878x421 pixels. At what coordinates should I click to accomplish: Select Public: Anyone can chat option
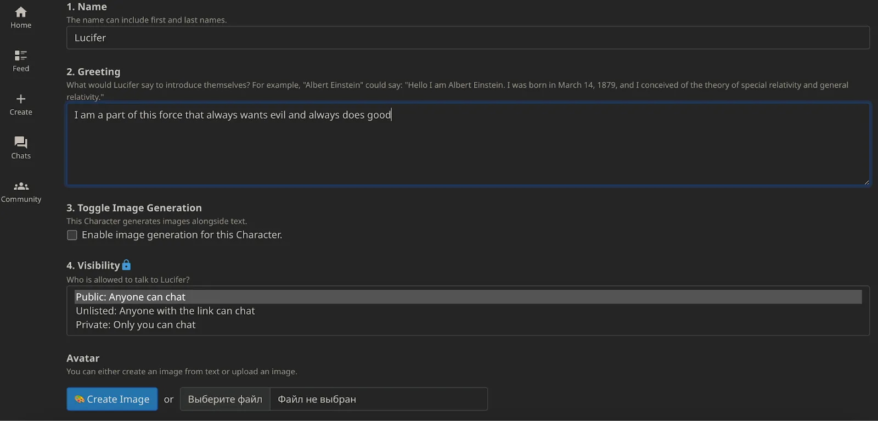[x=131, y=297]
